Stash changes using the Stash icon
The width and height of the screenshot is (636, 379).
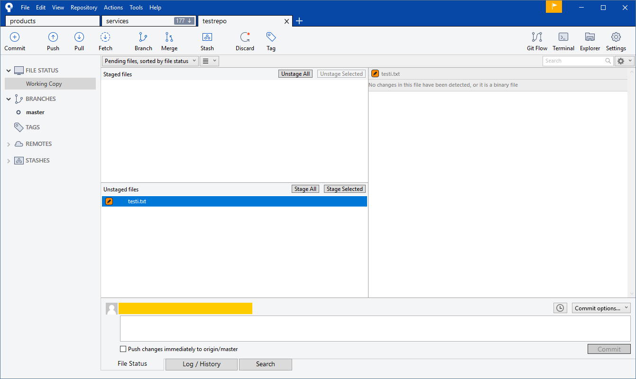(x=207, y=37)
